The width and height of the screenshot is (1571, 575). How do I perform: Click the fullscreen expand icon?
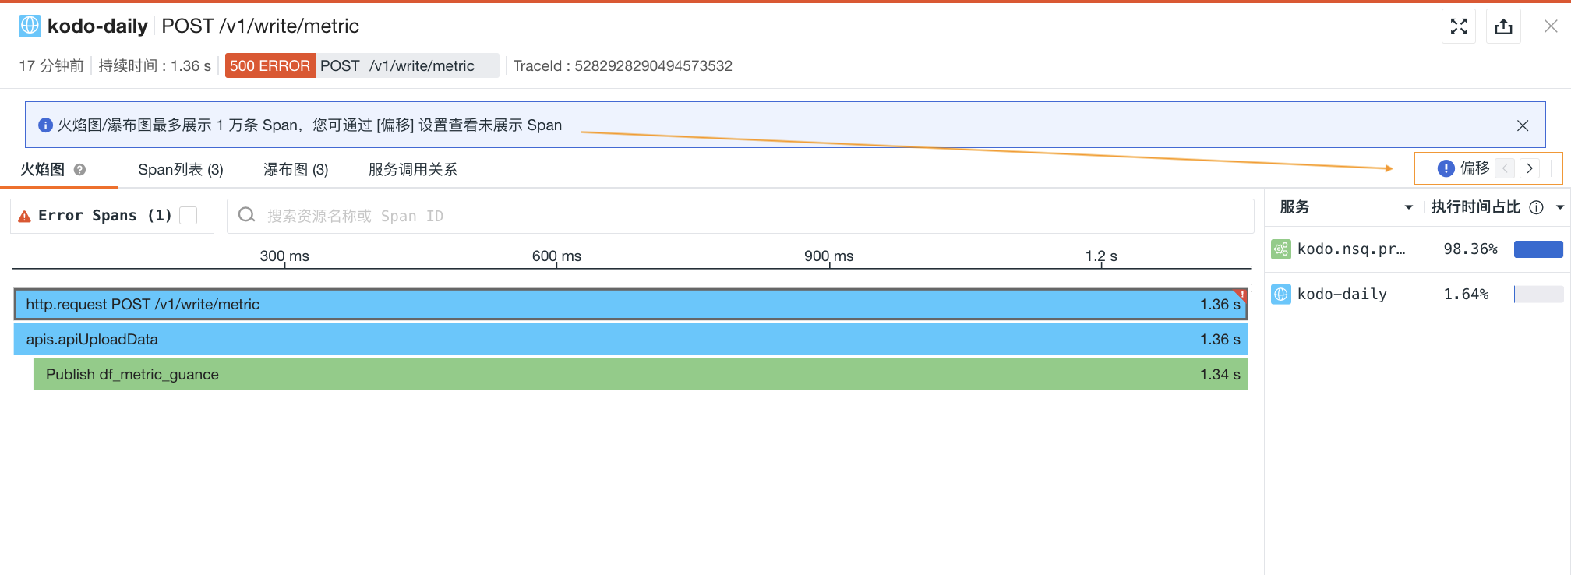tap(1459, 26)
